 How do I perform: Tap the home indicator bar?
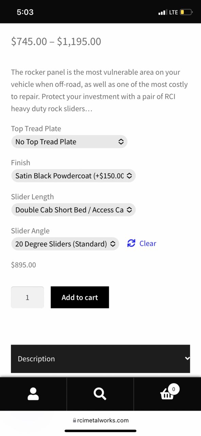pos(100,431)
